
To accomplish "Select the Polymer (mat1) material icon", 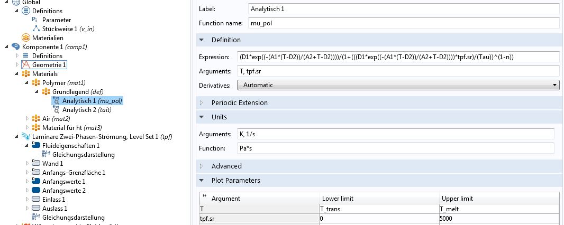I will click(x=36, y=83).
